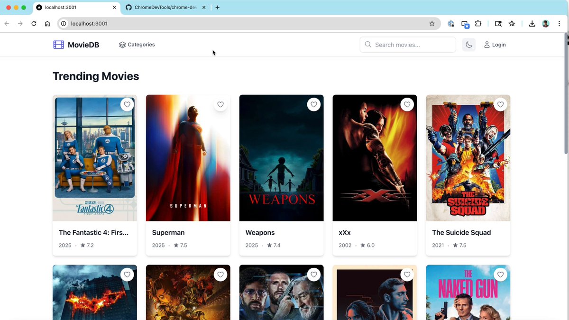Click the Weapons title text
The image size is (569, 320).
[x=260, y=233]
